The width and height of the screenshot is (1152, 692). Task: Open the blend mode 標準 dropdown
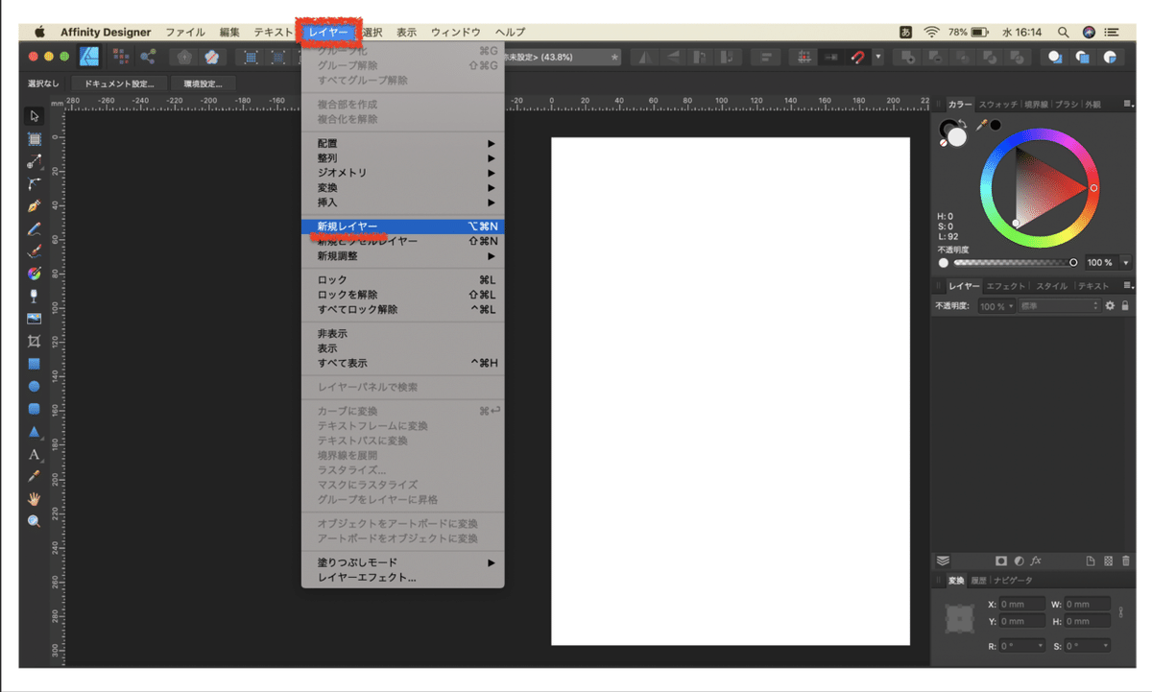(1059, 305)
